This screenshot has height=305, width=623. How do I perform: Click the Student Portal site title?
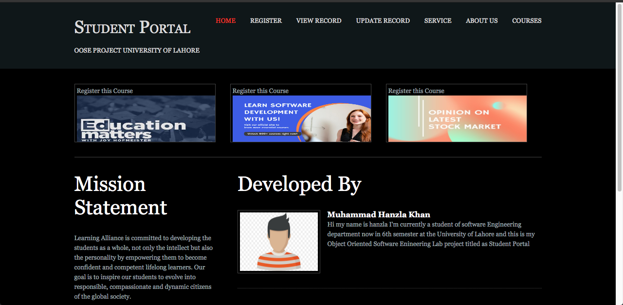click(132, 27)
